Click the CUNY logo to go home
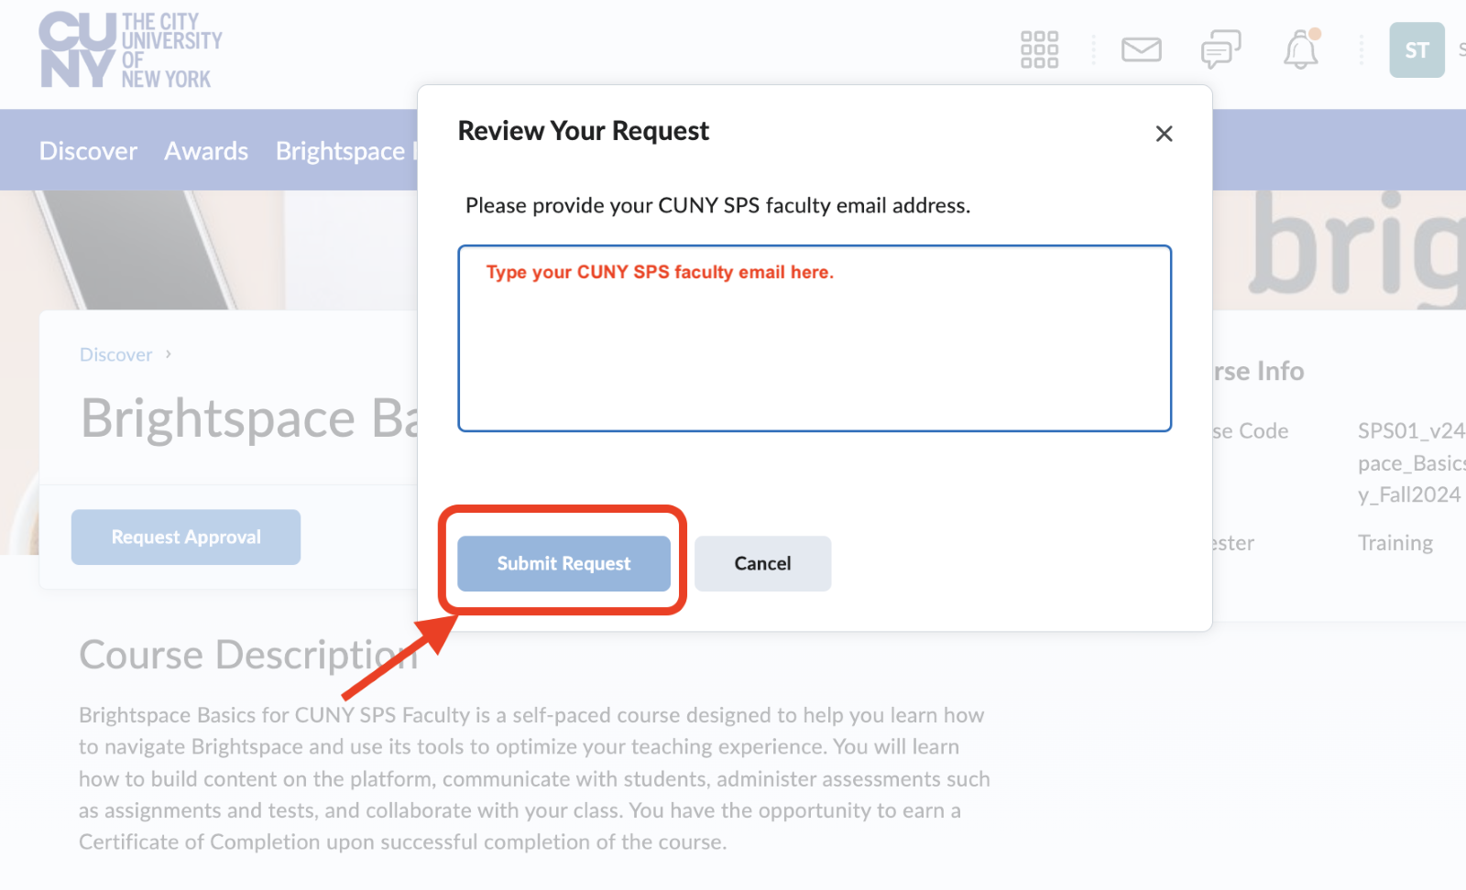 click(128, 49)
